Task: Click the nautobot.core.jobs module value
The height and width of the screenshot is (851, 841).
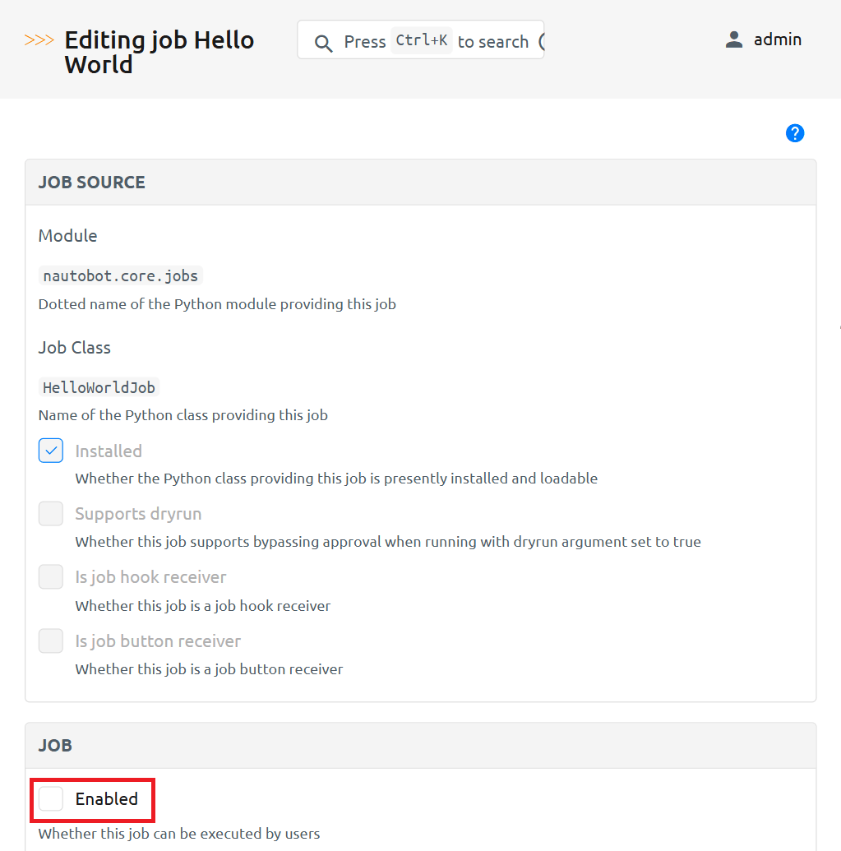Action: pyautogui.click(x=120, y=275)
